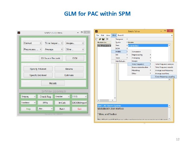This screenshot has width=195, height=146.
Task: Select Tools in SPM menu
Action: point(120,58)
